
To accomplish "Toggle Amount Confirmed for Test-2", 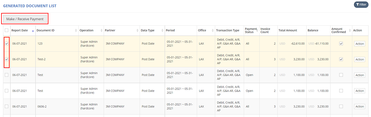I will pyautogui.click(x=341, y=59).
